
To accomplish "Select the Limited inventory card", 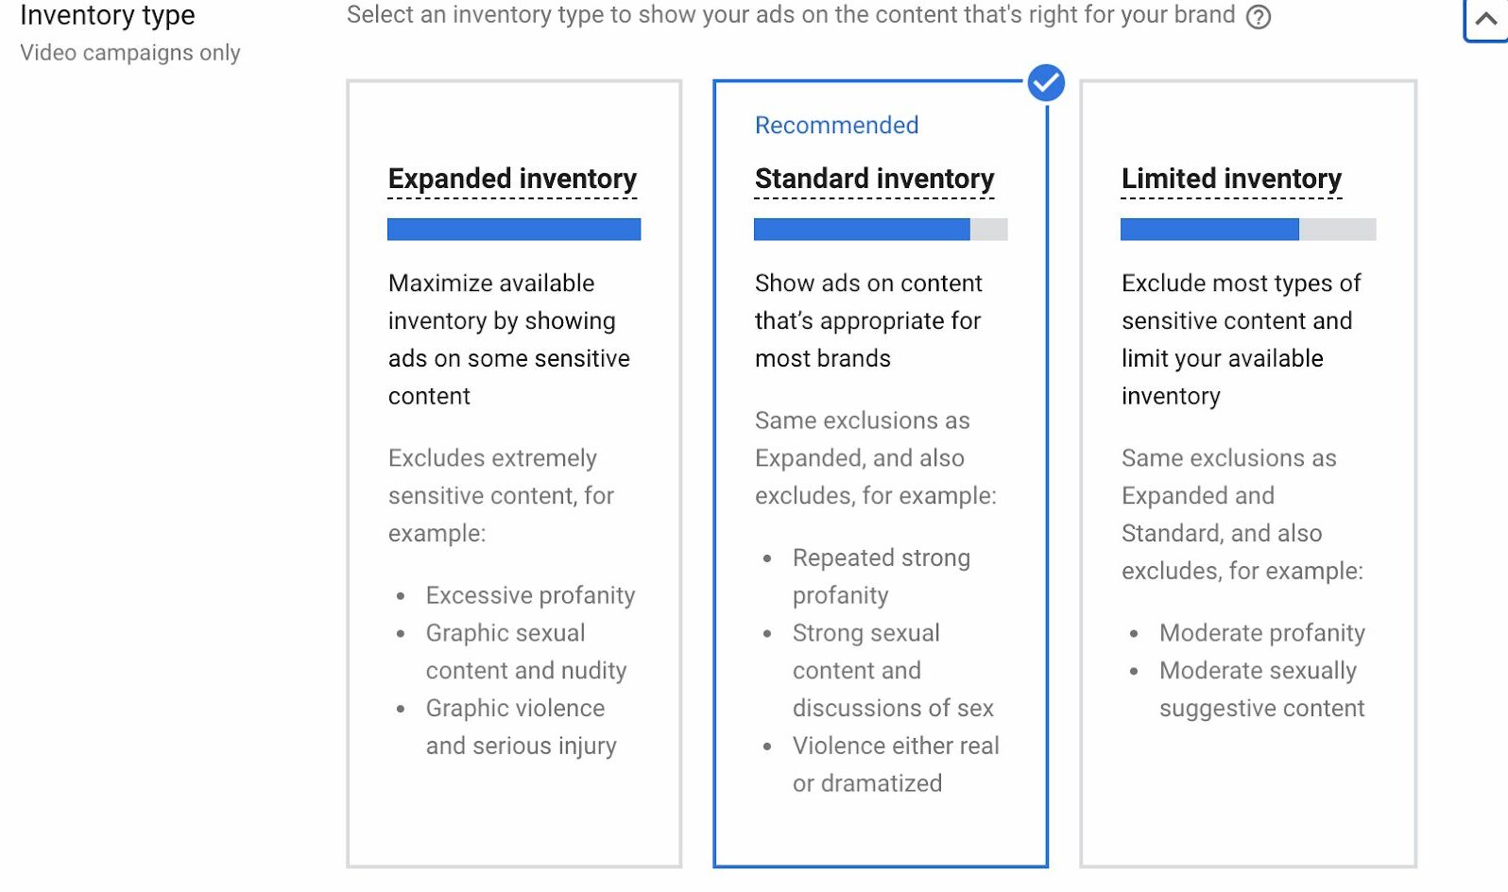I will pos(1248,473).
